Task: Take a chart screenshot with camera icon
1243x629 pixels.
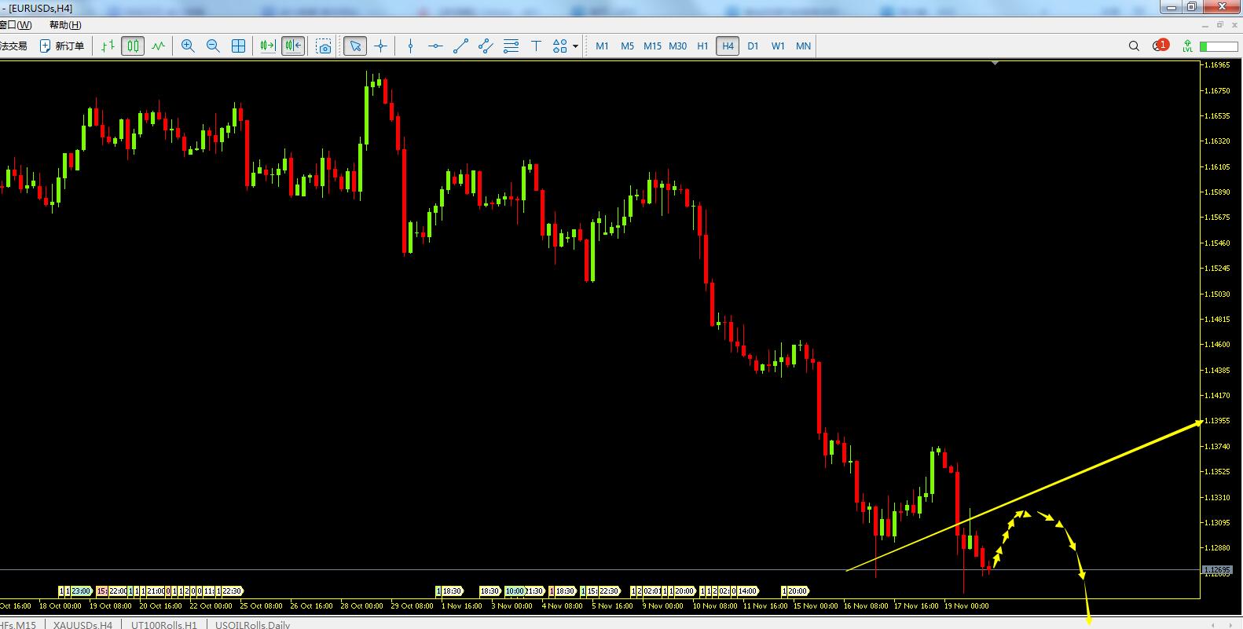Action: [324, 46]
